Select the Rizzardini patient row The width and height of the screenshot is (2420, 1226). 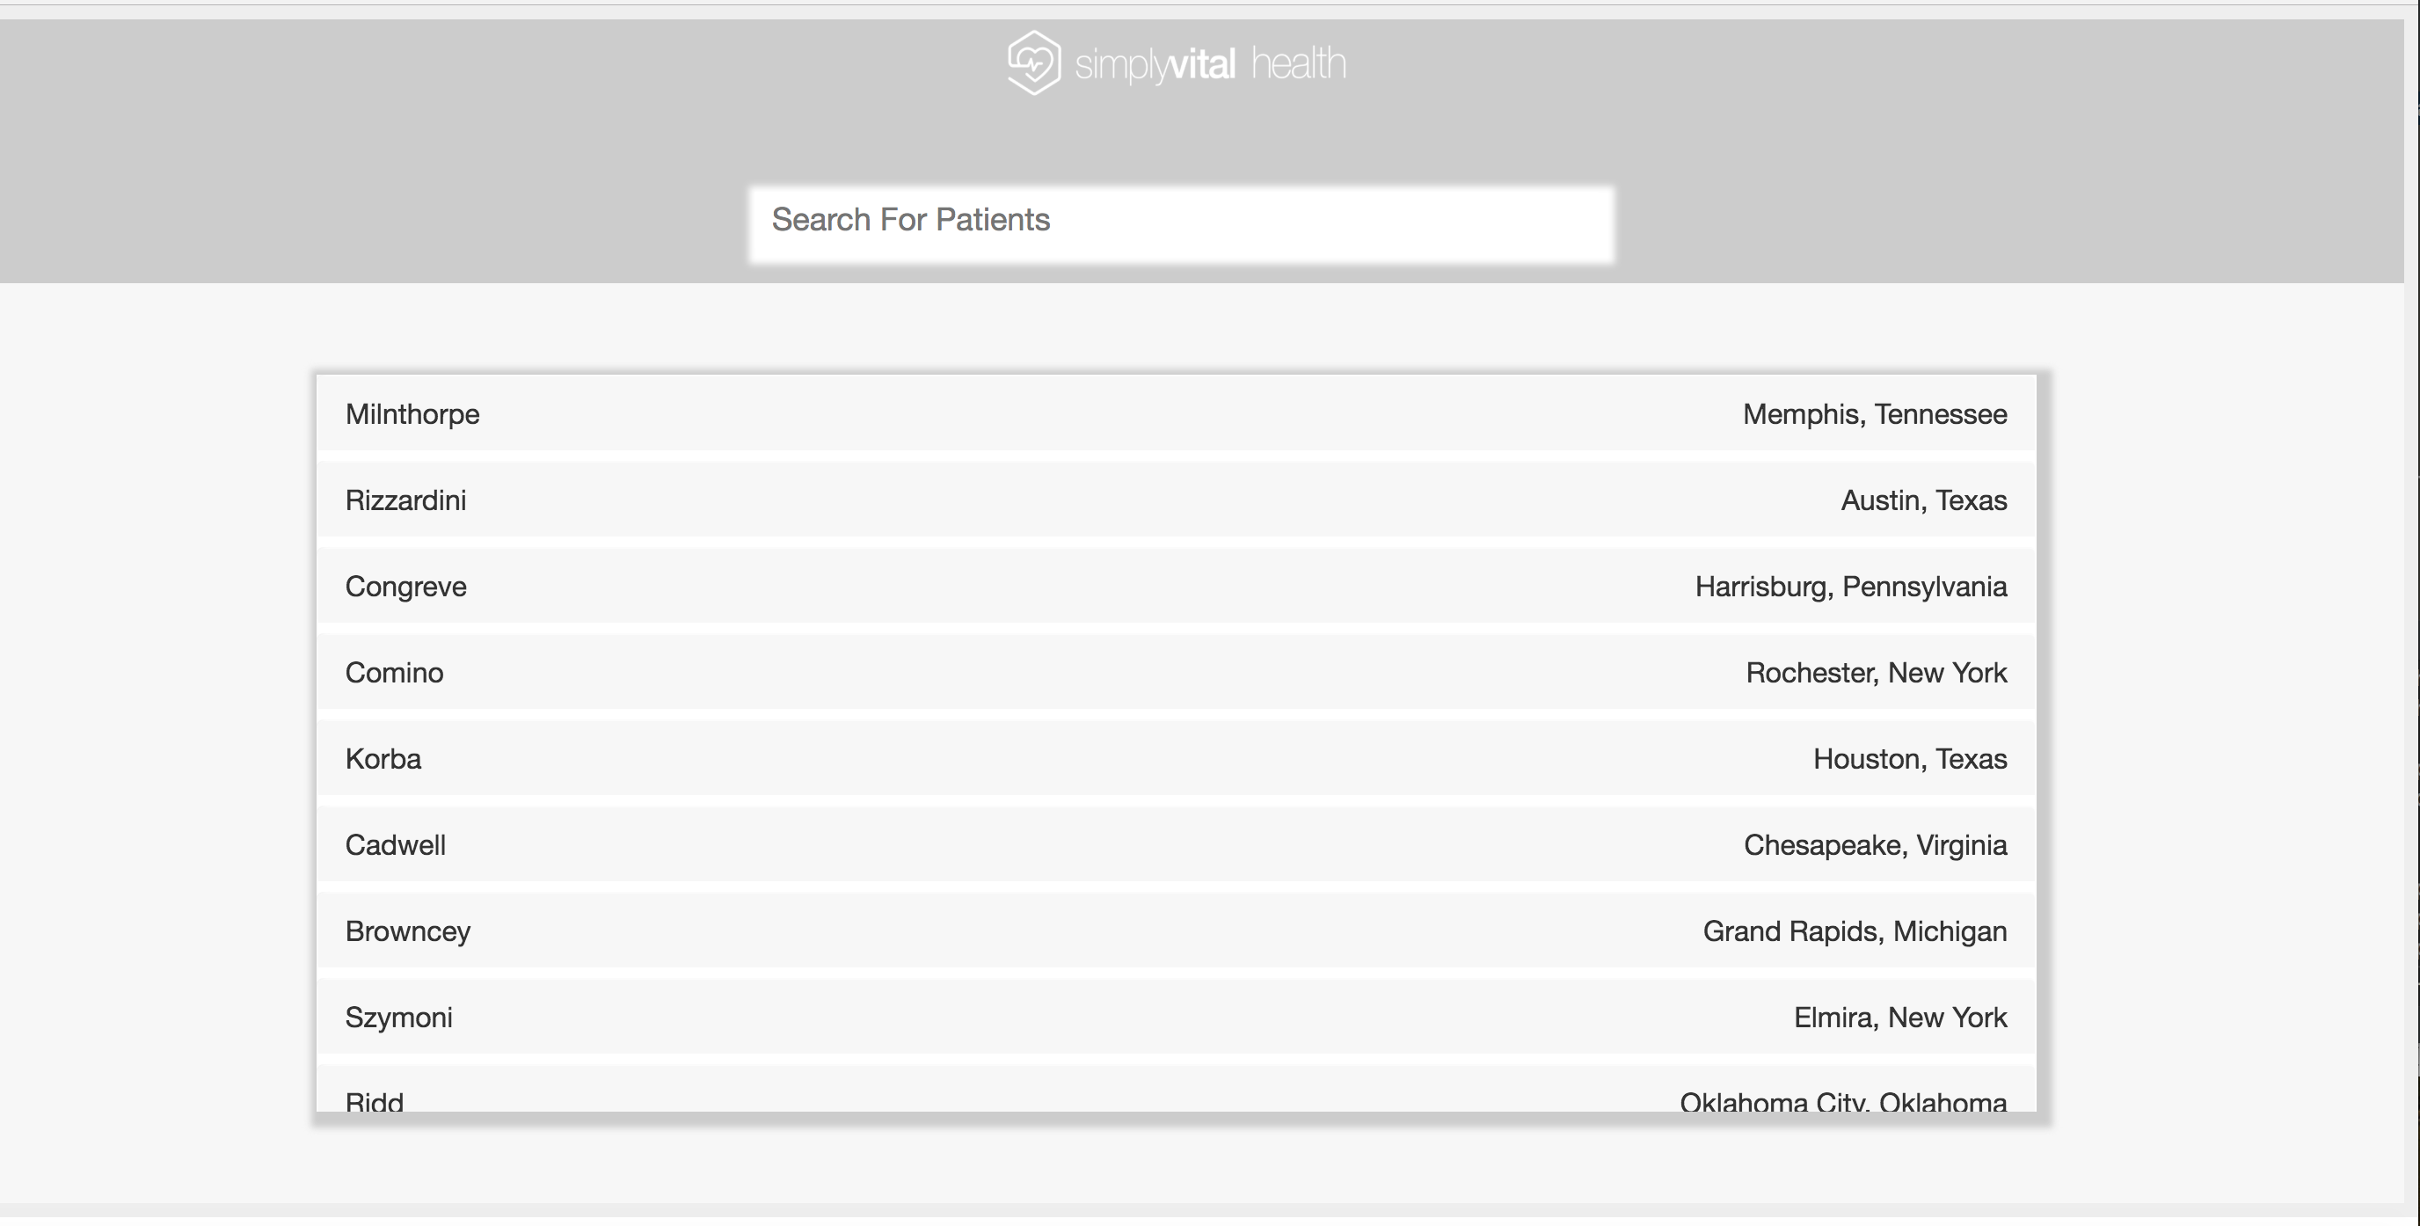(407, 500)
